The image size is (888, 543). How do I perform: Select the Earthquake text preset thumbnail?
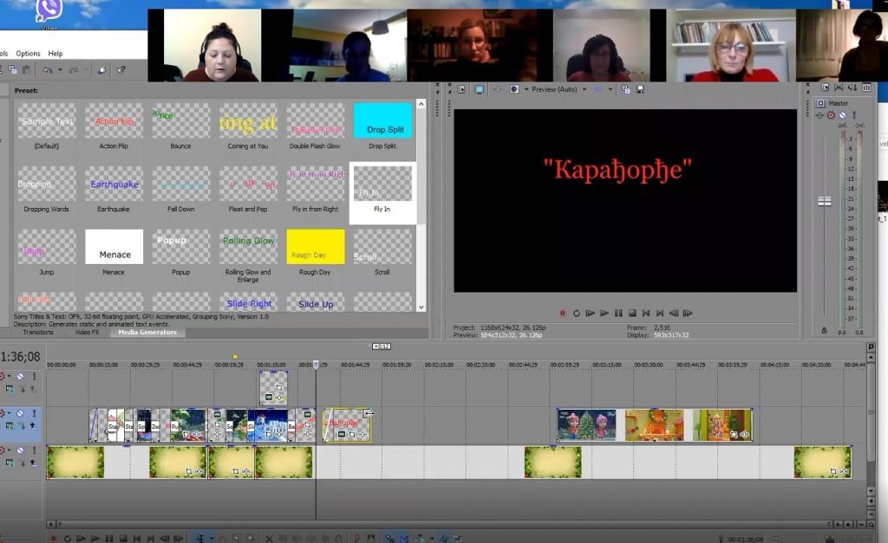[x=114, y=184]
